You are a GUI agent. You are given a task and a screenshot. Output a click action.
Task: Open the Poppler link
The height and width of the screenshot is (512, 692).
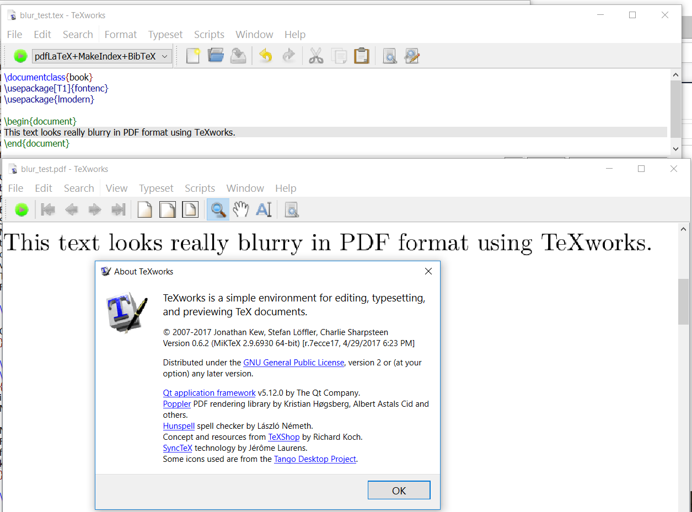click(x=177, y=404)
